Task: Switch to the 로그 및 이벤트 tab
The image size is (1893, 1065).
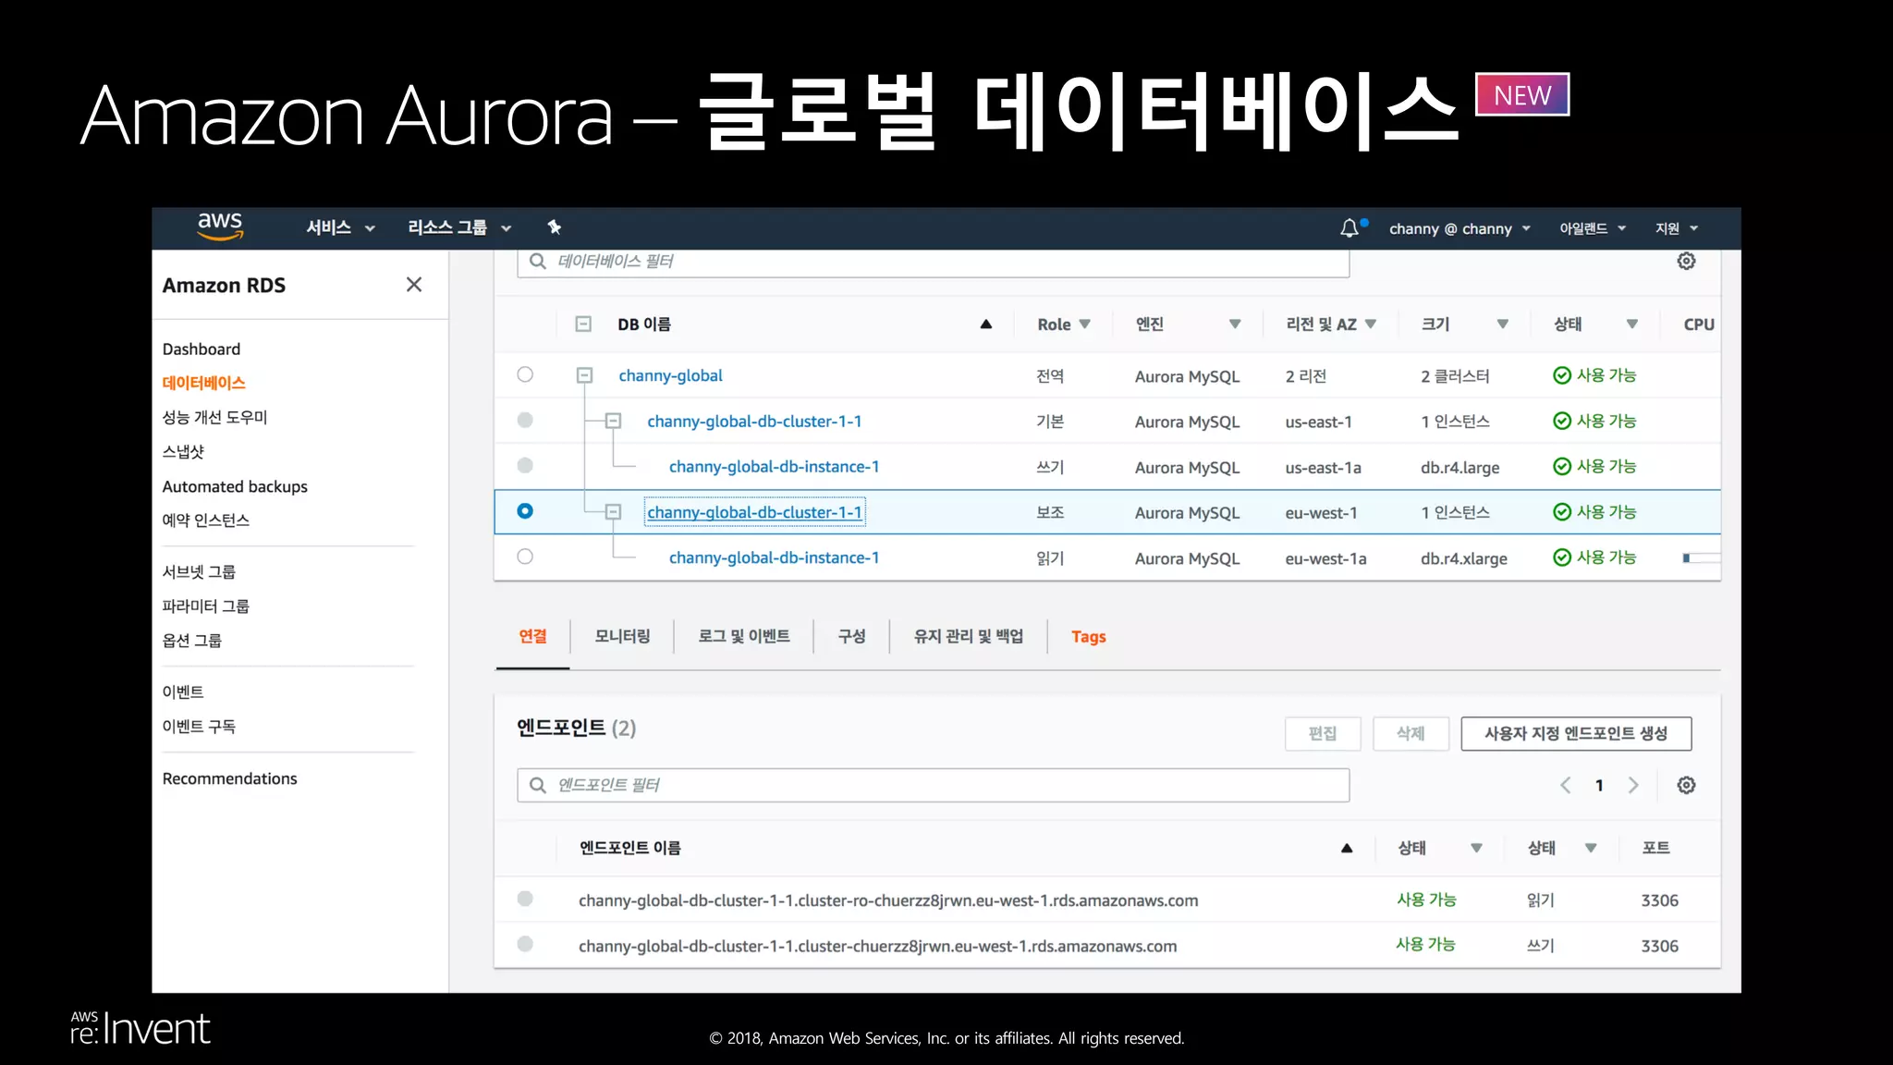Action: (x=744, y=636)
